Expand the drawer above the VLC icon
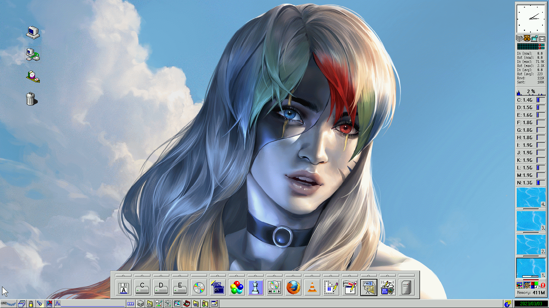This screenshot has width=549, height=308. coord(312,275)
